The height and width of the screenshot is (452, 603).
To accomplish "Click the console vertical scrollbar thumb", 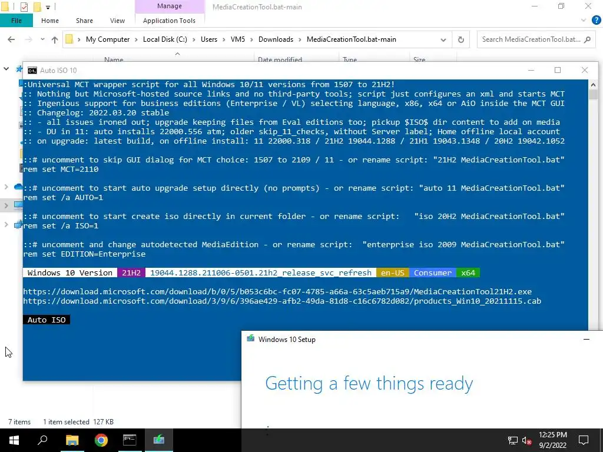I will [593, 94].
